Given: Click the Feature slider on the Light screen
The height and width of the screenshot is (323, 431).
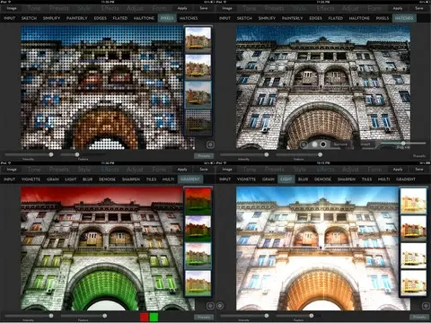Looking at the screenshot, I should tap(298, 316).
